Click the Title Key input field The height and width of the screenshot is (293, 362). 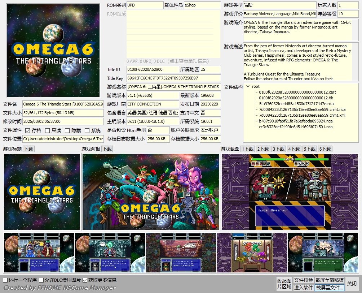[x=173, y=78]
